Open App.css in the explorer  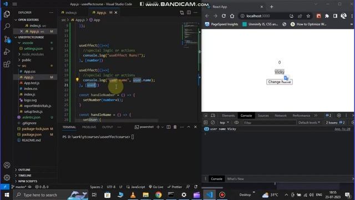pos(29,72)
